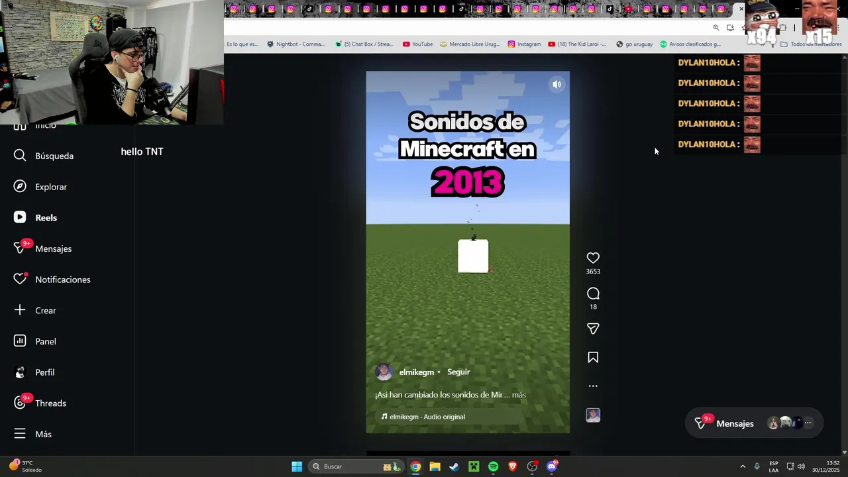
Task: Expand the Más menu
Action: tap(33, 434)
